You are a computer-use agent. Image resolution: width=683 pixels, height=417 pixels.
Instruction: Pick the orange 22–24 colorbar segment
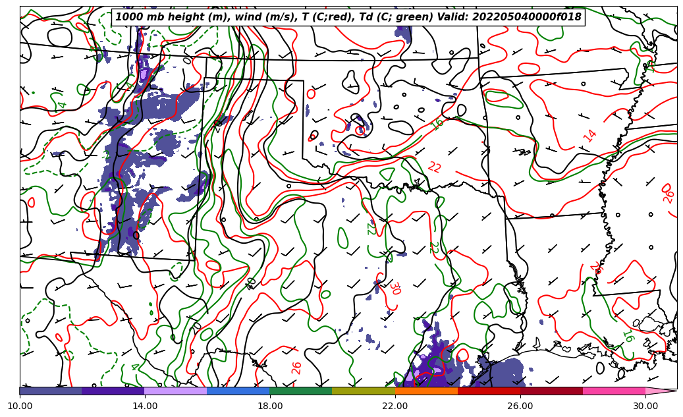(x=426, y=391)
